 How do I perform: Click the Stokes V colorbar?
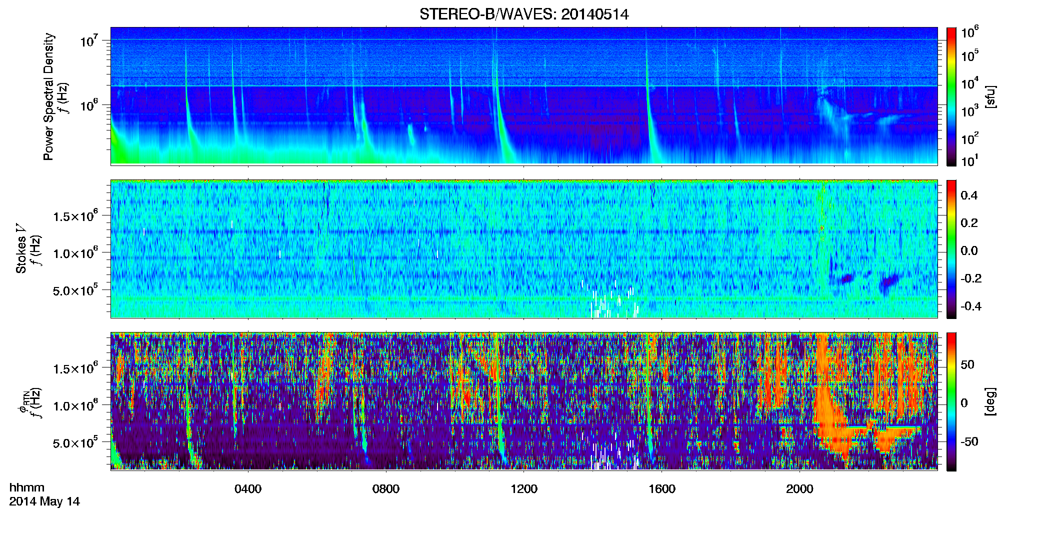(x=951, y=249)
